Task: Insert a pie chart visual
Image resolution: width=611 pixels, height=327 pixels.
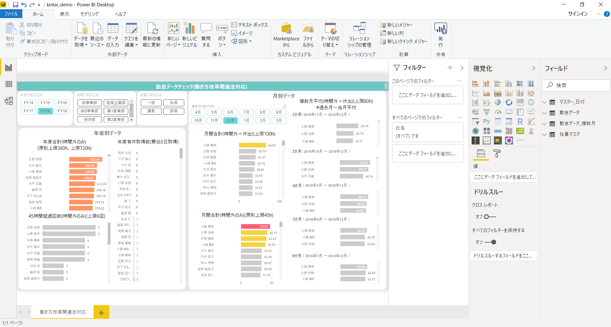Action: [x=498, y=102]
